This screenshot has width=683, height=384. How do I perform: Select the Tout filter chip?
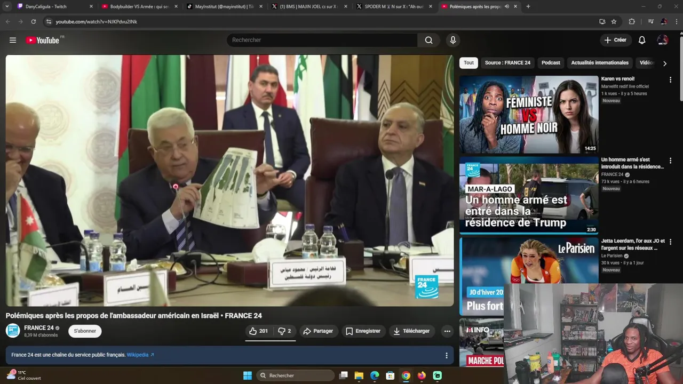tap(468, 63)
